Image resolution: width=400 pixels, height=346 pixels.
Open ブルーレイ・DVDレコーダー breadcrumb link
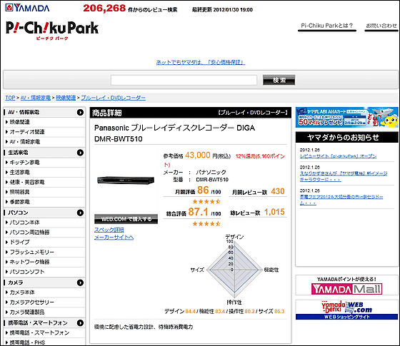click(x=114, y=98)
